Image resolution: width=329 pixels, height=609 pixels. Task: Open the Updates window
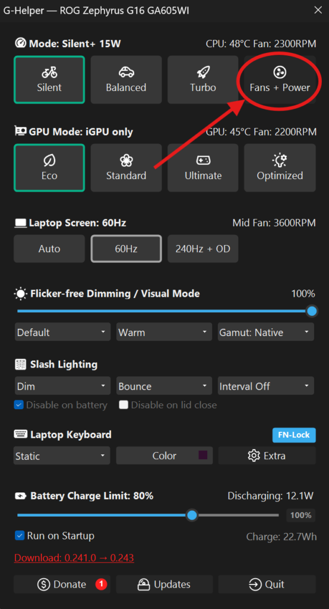pos(164,584)
